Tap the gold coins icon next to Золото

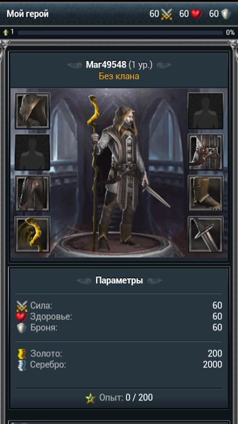pos(22,354)
